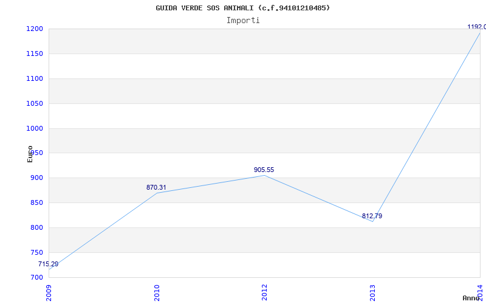Click the 870.31 data point label
The height and width of the screenshot is (304, 486).
[156, 188]
